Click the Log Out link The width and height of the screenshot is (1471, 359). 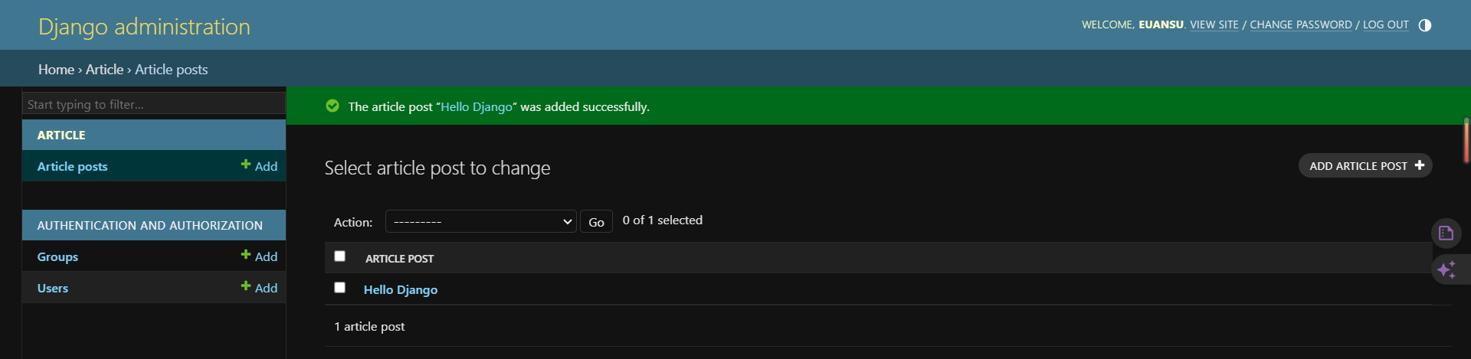tap(1385, 25)
